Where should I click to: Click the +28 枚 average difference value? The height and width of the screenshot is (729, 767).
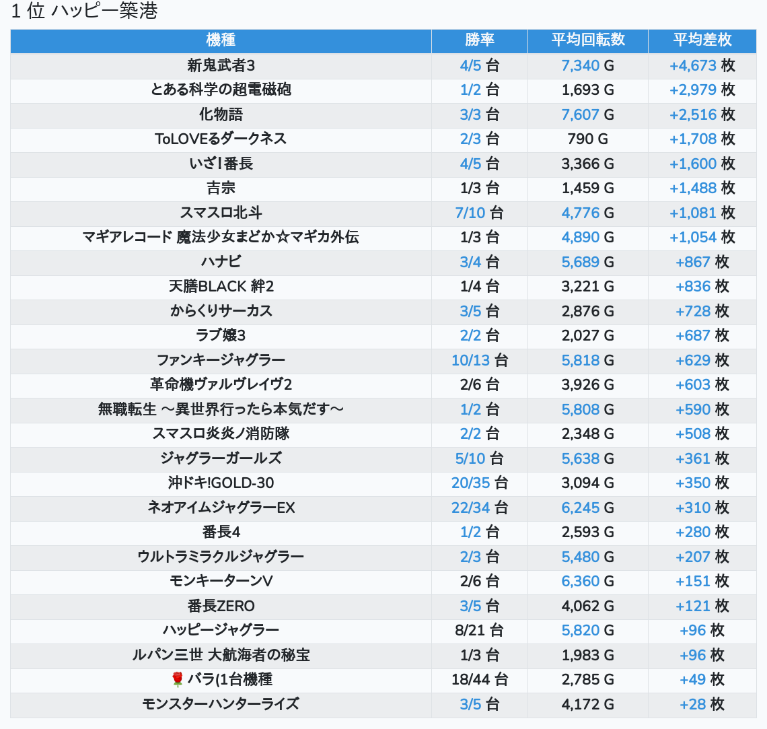pyautogui.click(x=702, y=704)
